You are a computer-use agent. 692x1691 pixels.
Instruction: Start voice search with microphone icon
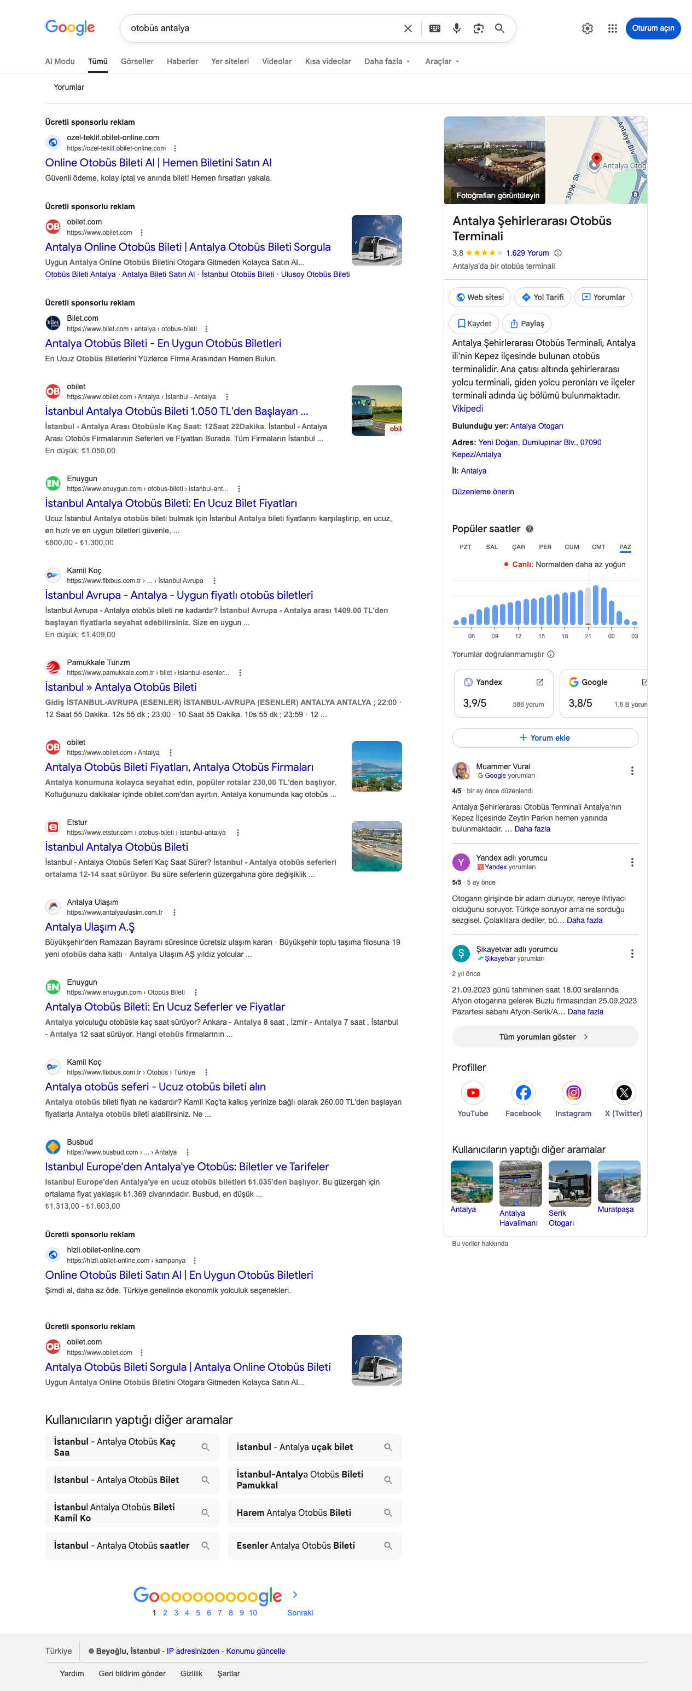[457, 28]
